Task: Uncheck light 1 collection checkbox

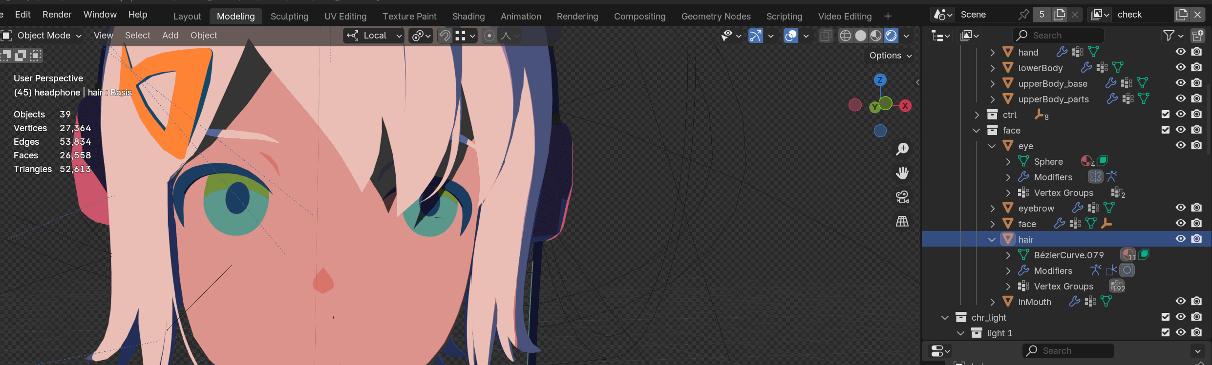Action: pyautogui.click(x=1165, y=332)
